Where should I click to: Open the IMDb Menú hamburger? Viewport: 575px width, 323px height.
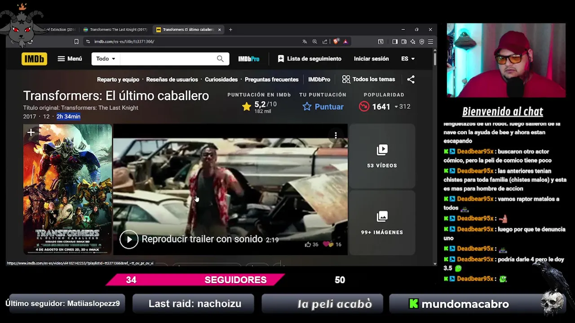70,59
